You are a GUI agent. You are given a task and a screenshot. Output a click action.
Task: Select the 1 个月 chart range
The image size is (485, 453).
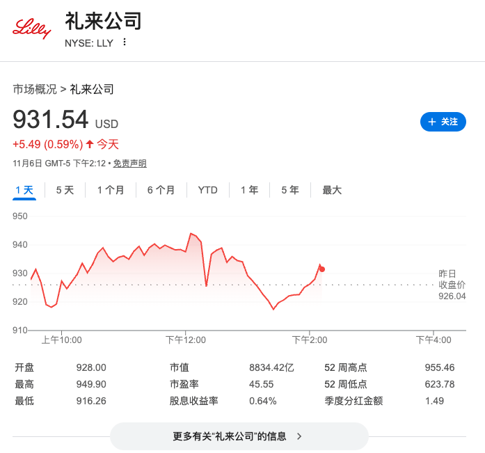point(111,190)
